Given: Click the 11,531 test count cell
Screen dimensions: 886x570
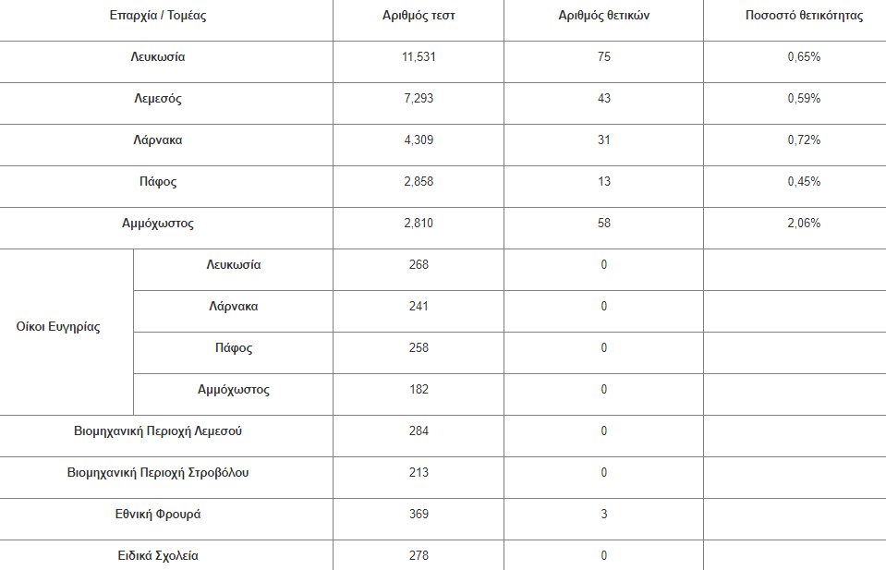Looking at the screenshot, I should (419, 56).
